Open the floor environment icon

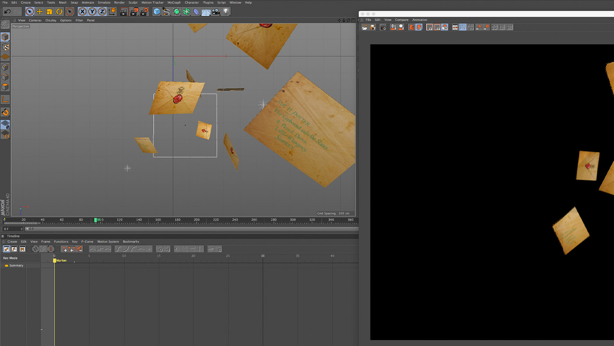point(206,11)
